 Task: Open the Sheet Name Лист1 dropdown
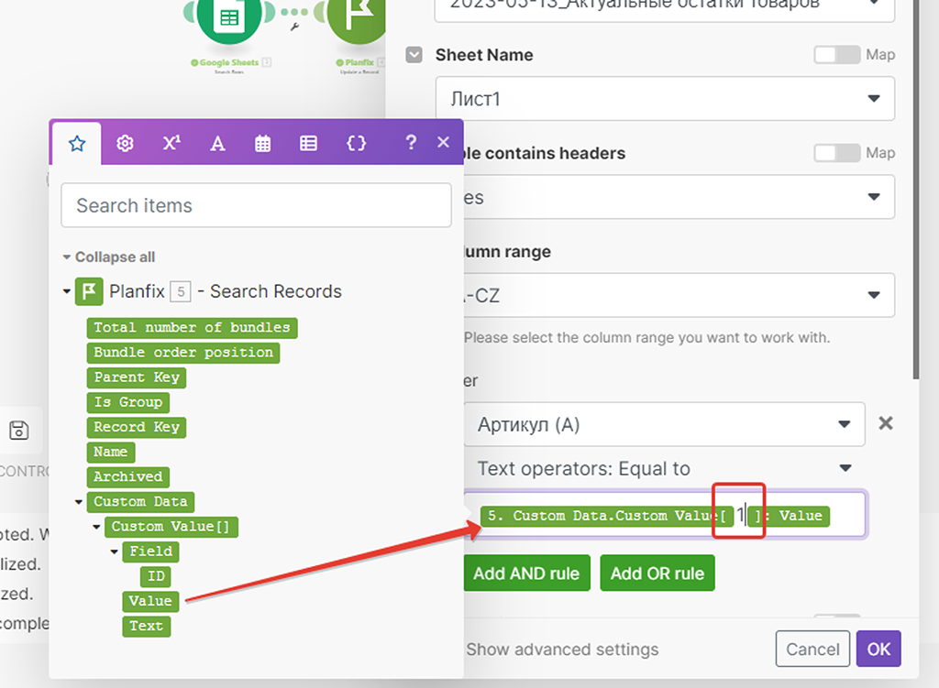[x=665, y=99]
